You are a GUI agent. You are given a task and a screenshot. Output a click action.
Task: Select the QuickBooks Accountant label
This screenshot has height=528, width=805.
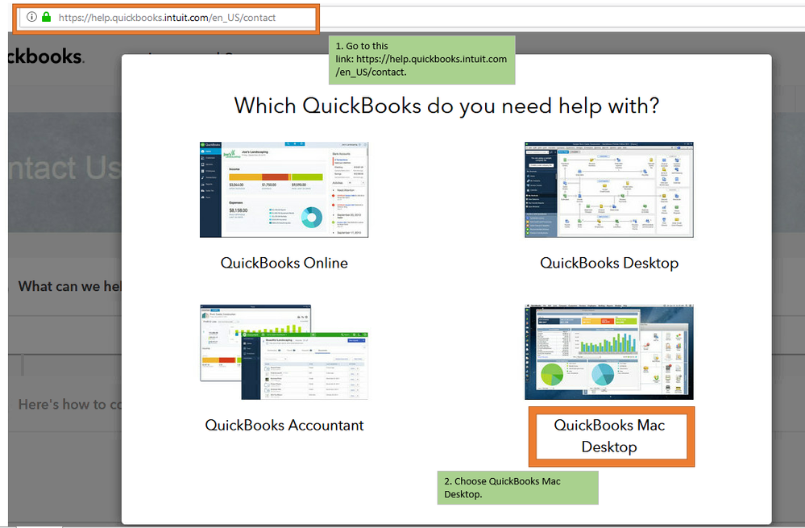pos(284,426)
